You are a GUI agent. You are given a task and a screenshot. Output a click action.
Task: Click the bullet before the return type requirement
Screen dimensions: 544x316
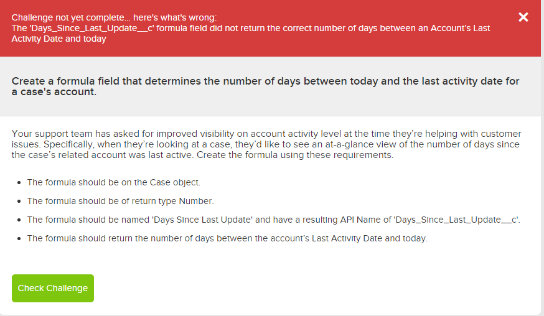tap(20, 202)
